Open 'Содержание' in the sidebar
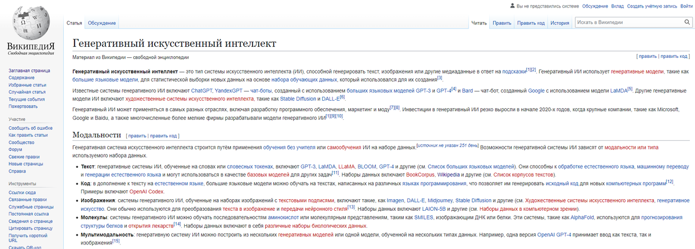 21,77
